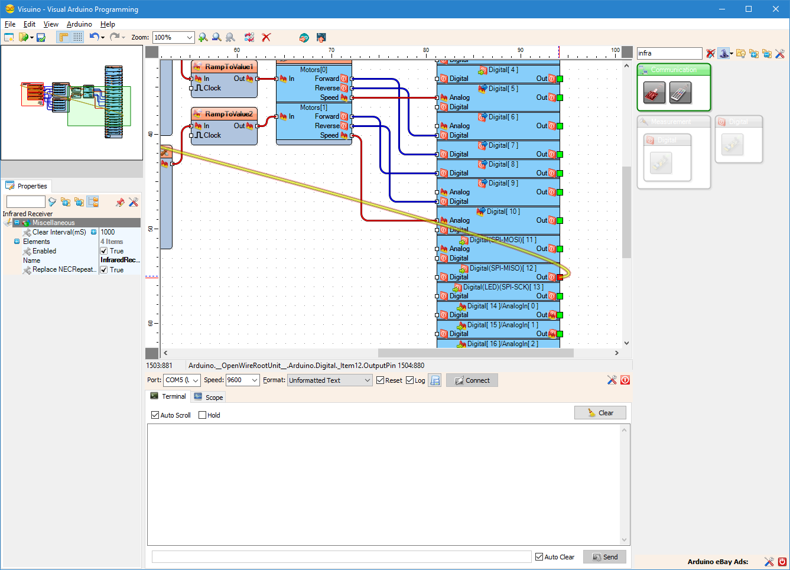Viewport: 790px width, 570px height.
Task: Collapse the Miscellaneous property group
Action: point(17,223)
